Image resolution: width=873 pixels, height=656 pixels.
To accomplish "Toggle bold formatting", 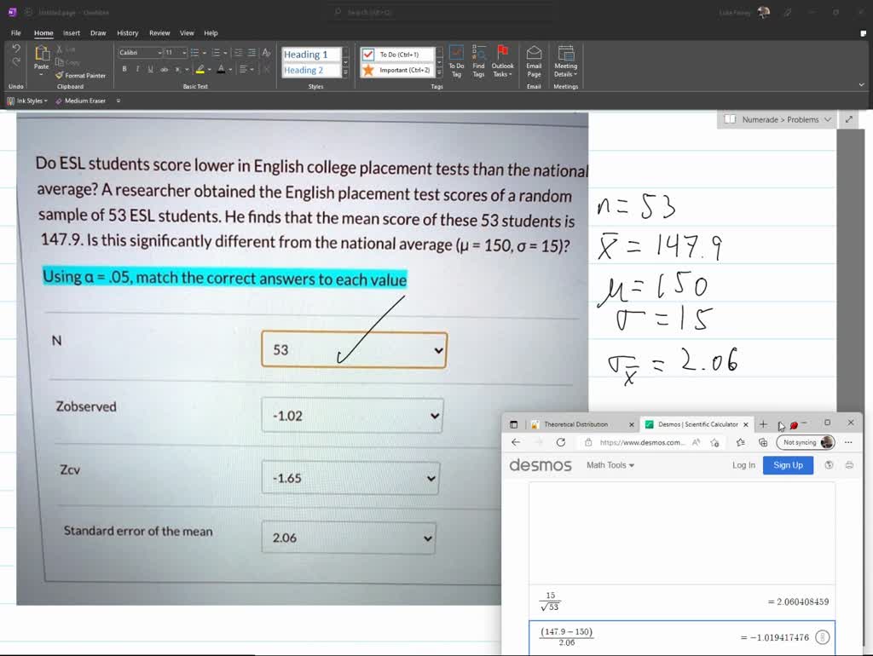I will 124,69.
